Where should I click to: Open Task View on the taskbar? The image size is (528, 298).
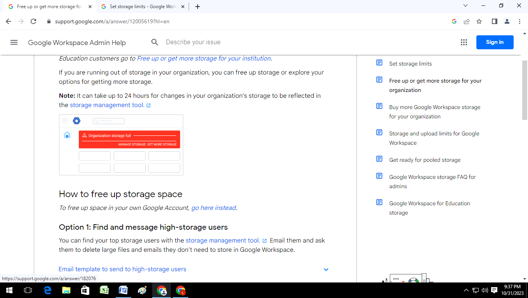pos(28,290)
